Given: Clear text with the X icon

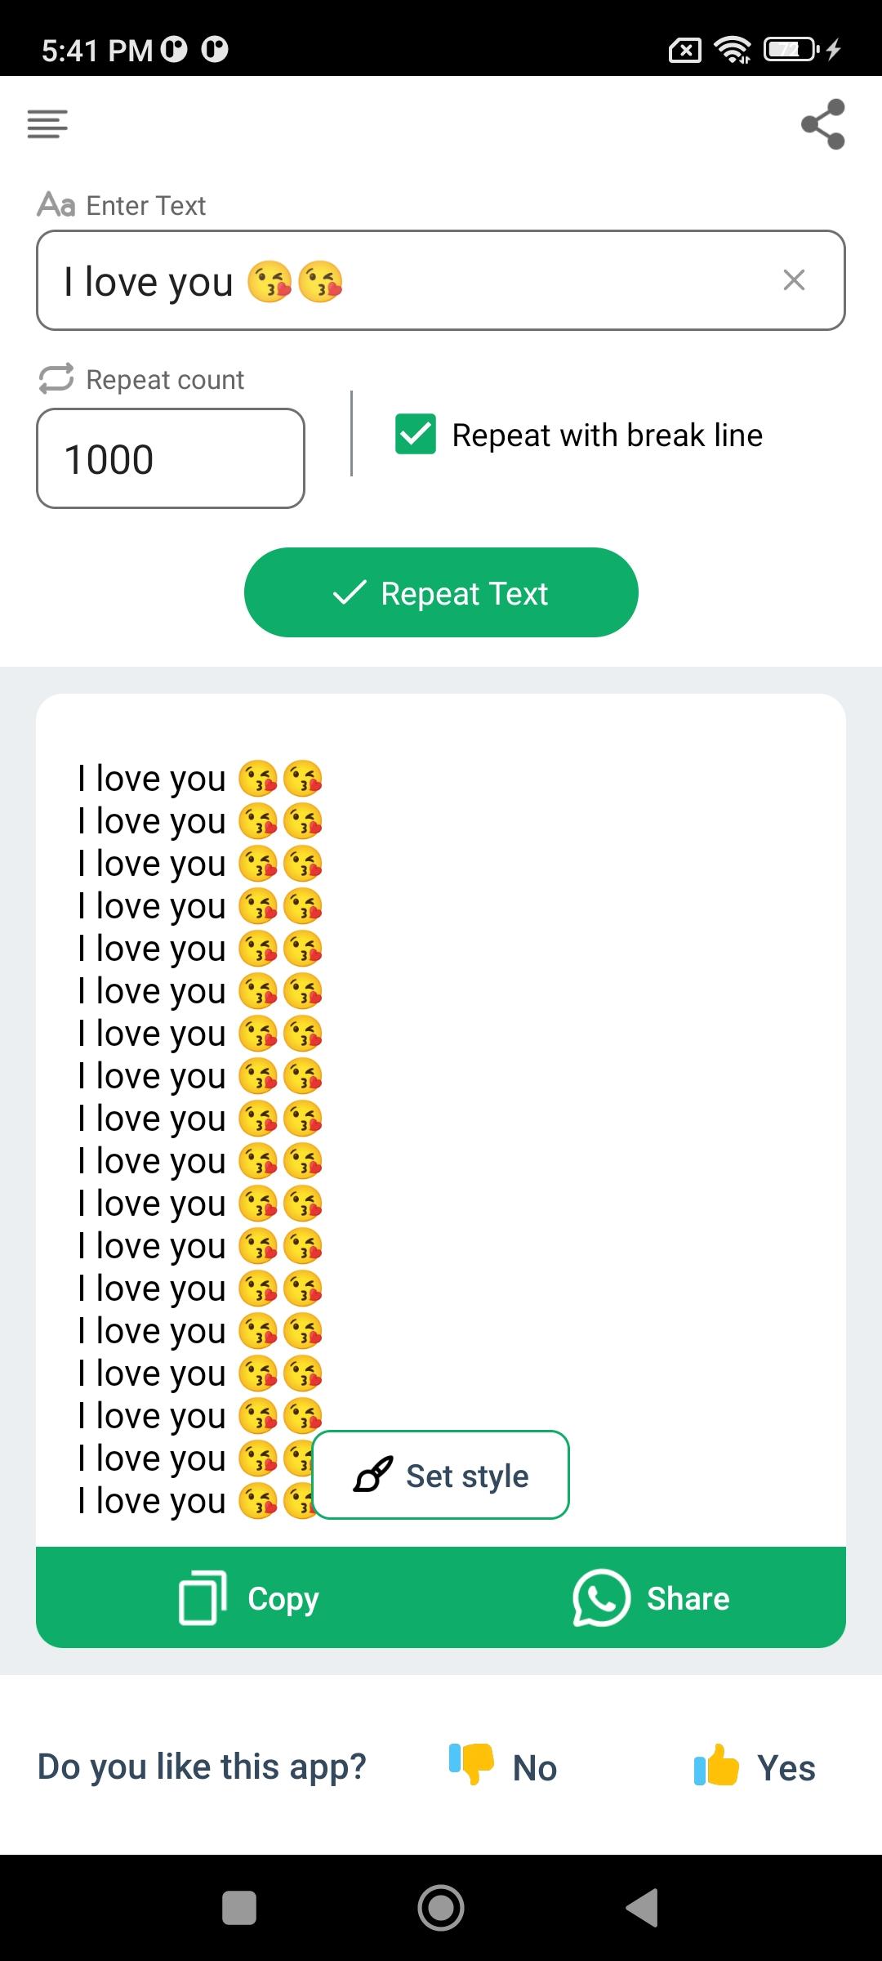Looking at the screenshot, I should [x=794, y=280].
